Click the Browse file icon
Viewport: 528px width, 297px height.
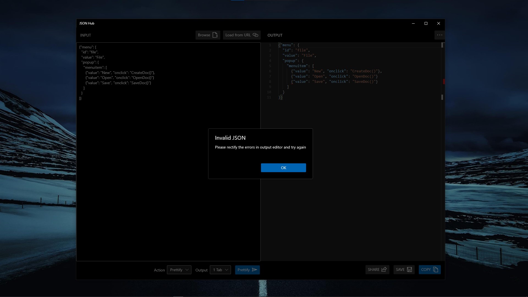(215, 35)
